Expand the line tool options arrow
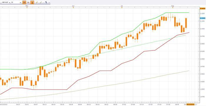Image resolution: width=206 pixels, height=106 pixels. tap(43, 2)
